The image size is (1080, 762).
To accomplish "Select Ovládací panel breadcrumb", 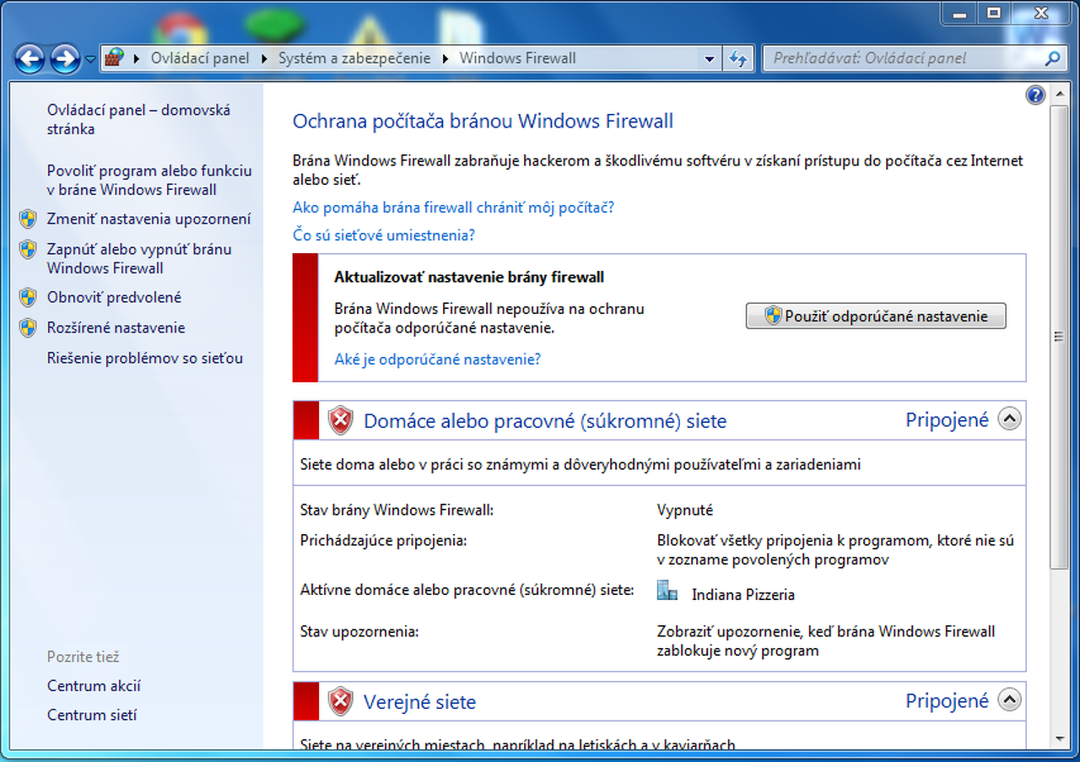I will 200,58.
